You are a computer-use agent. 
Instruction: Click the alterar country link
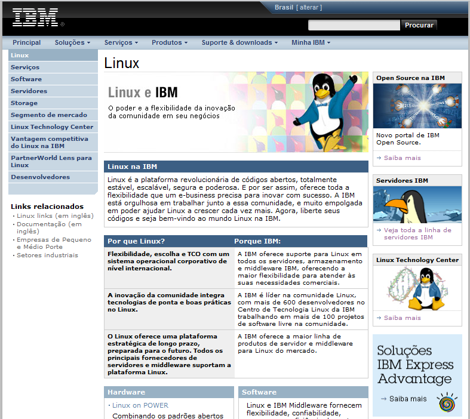point(309,8)
